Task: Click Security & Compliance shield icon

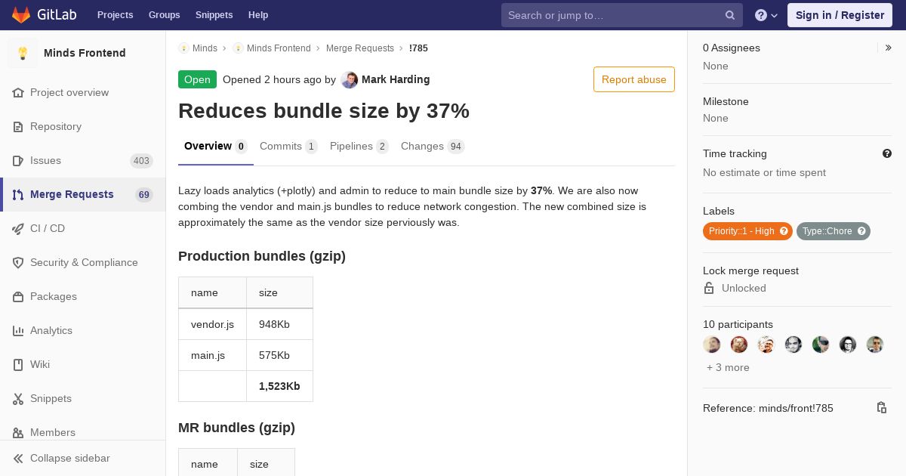Action: coord(18,262)
